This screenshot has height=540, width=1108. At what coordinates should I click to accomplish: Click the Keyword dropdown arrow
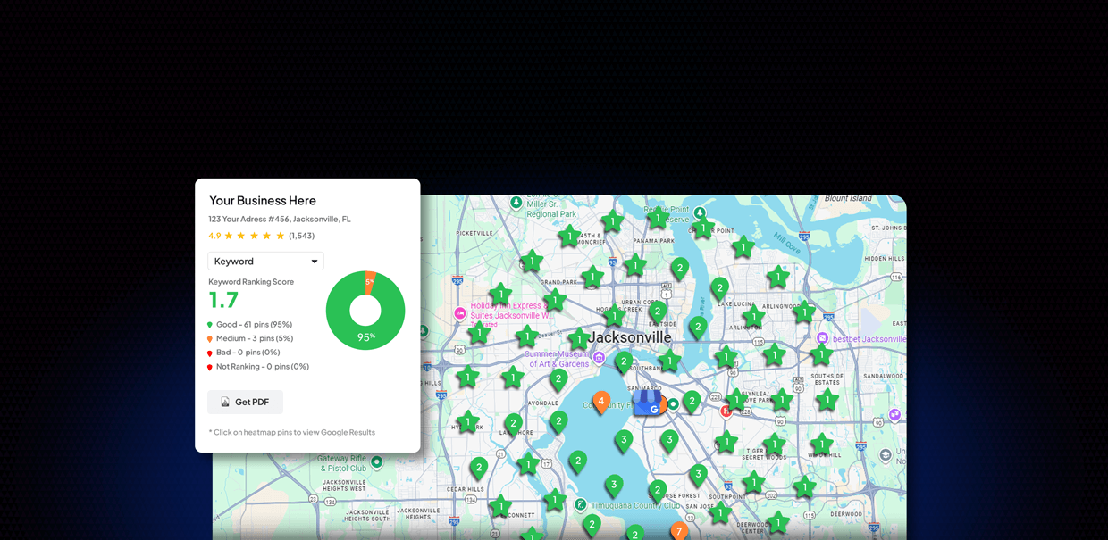click(x=314, y=262)
